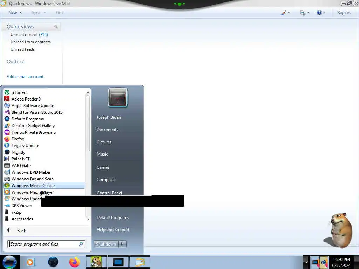Open Documents from the Start menu

coord(107,130)
